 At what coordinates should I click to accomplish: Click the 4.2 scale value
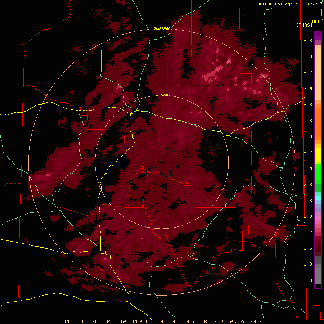pyautogui.click(x=308, y=152)
